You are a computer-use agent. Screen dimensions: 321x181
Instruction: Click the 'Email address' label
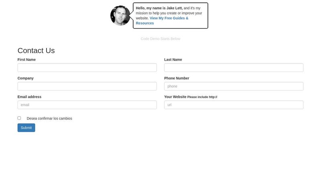coord(29,97)
